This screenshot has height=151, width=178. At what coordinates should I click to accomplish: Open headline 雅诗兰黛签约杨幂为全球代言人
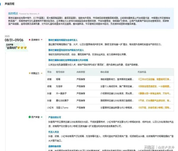(63, 39)
